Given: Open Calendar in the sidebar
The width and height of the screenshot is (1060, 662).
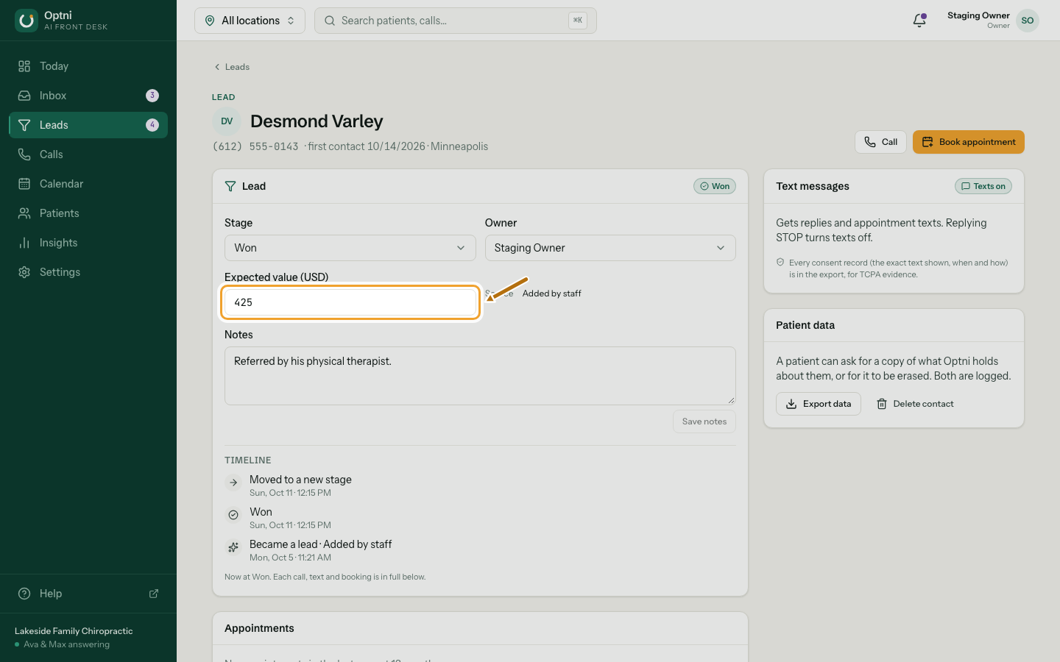Looking at the screenshot, I should point(88,184).
